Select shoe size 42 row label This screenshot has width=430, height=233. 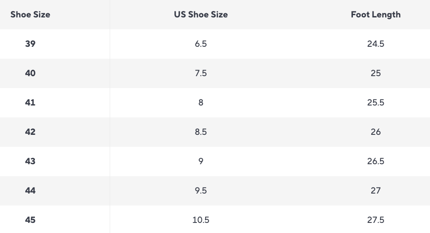tap(30, 132)
